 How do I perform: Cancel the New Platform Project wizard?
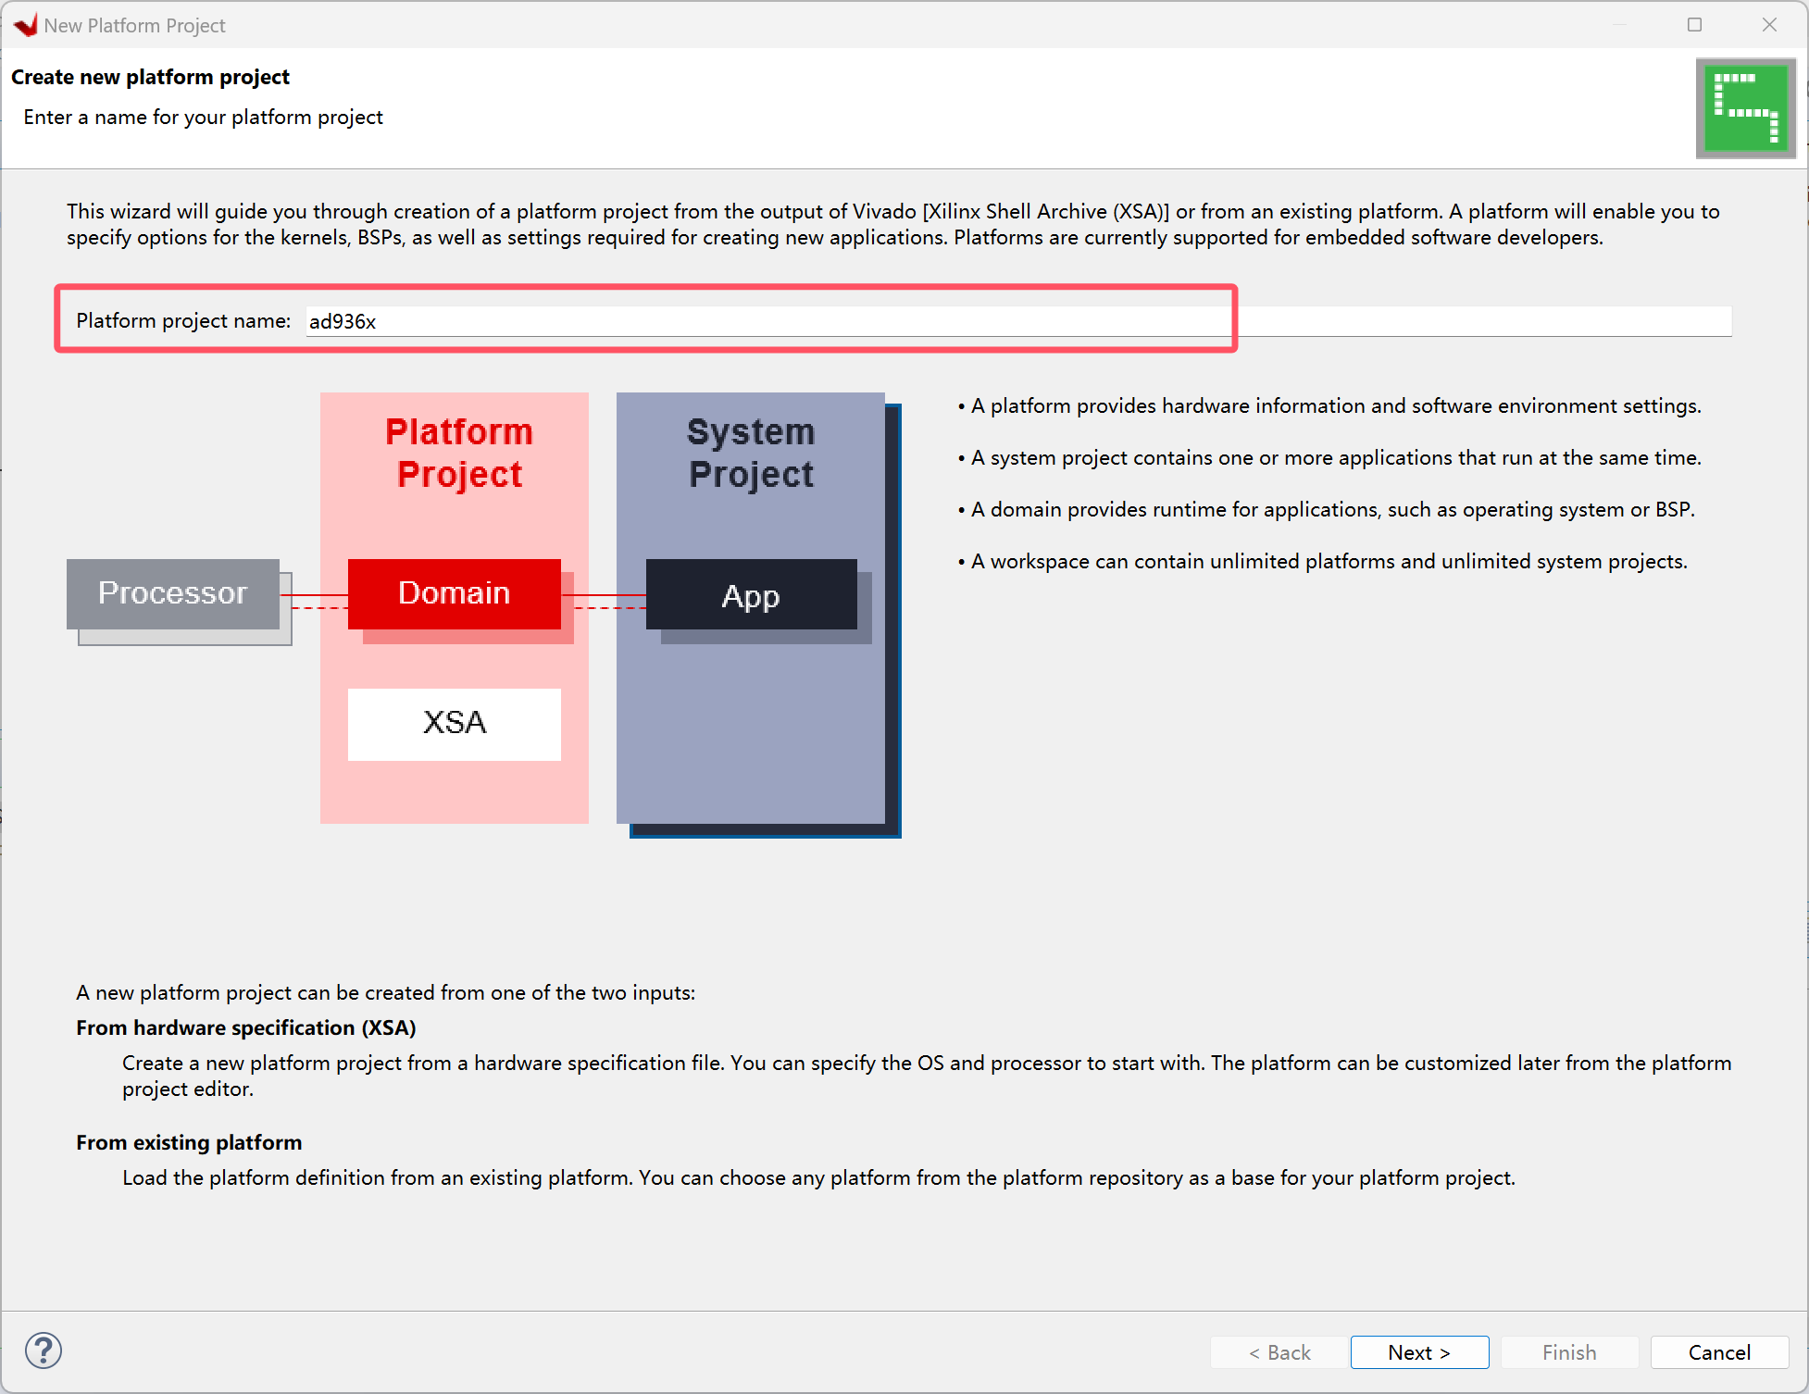point(1719,1352)
